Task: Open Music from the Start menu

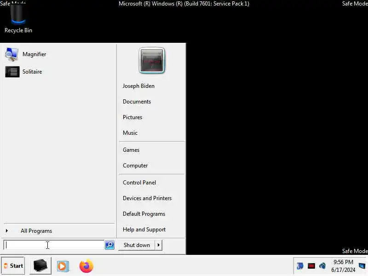Action: point(130,133)
